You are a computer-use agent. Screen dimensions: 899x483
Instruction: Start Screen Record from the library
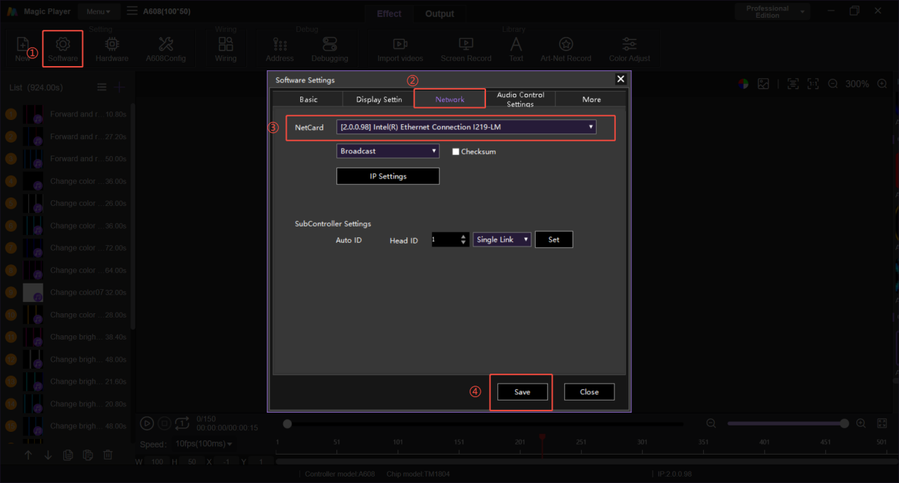point(466,48)
